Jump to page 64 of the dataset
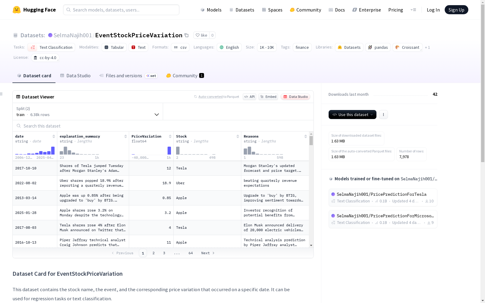Screen dimensions: 485x303 191,253
